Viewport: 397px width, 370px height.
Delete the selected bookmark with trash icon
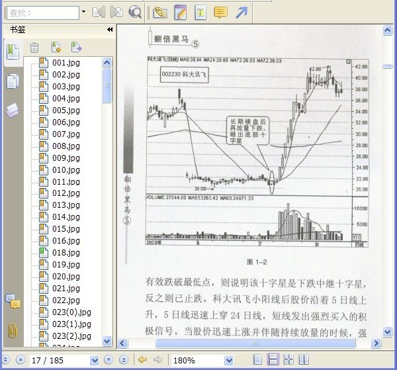[x=34, y=48]
